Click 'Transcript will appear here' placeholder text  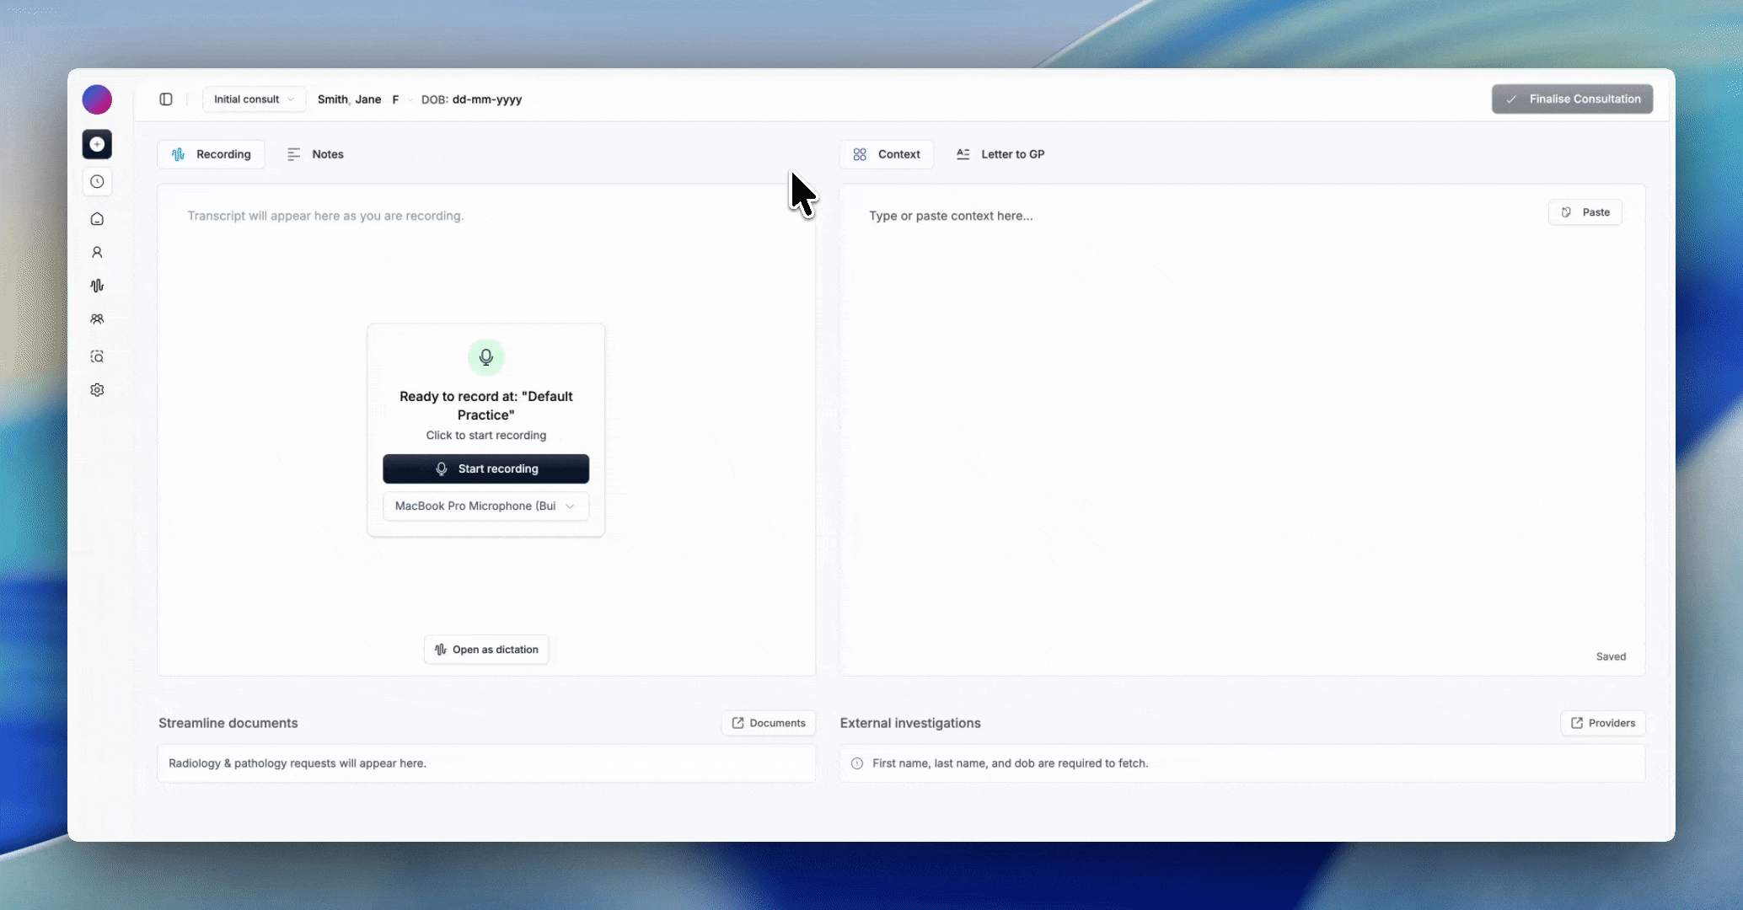(x=325, y=216)
